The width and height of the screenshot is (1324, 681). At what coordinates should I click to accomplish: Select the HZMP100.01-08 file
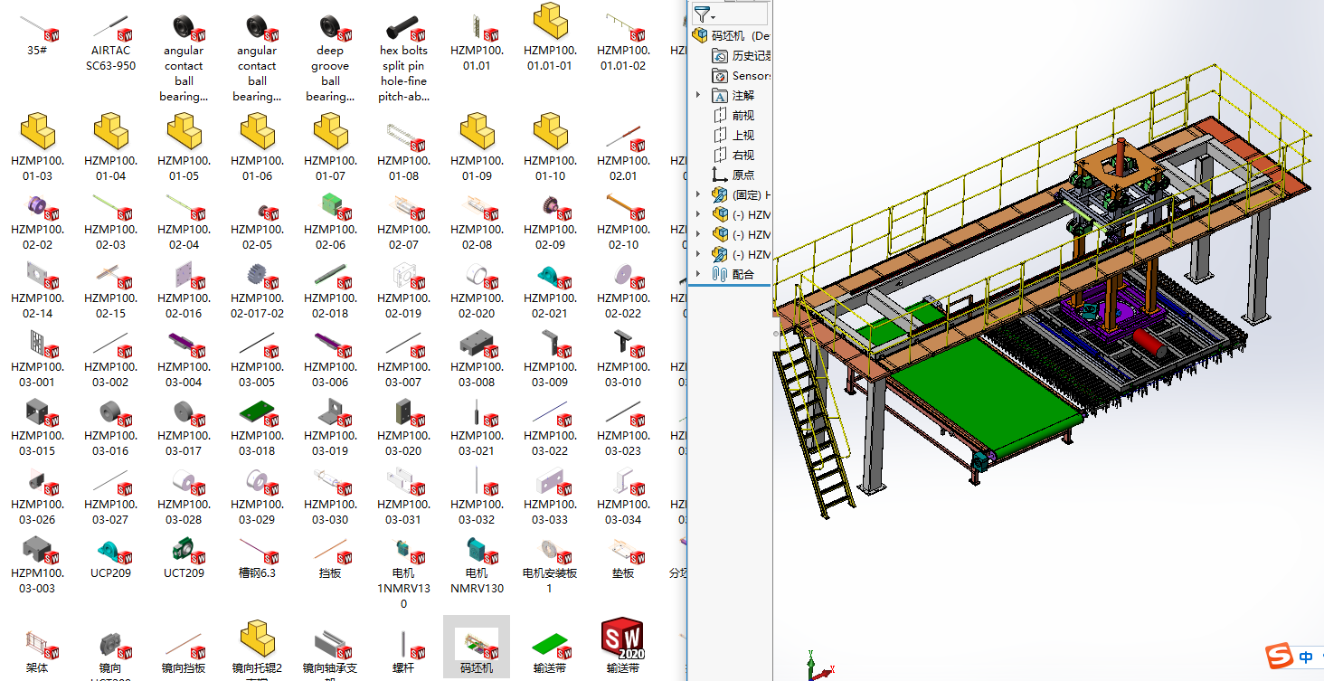[x=403, y=150]
